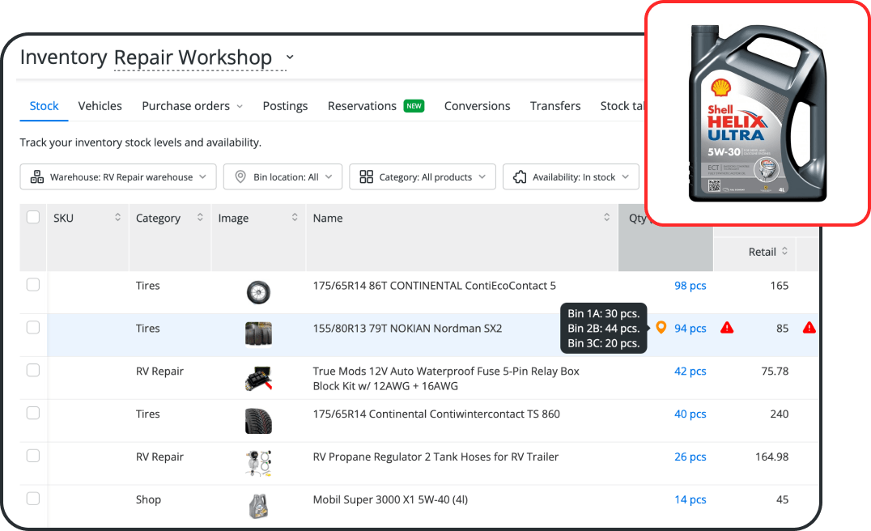
Task: Click the Image column sort arrows
Action: click(x=295, y=218)
